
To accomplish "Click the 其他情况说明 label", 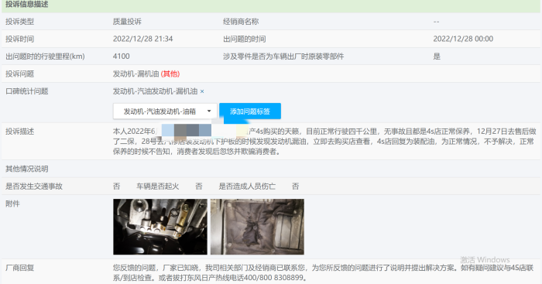I will [x=27, y=169].
